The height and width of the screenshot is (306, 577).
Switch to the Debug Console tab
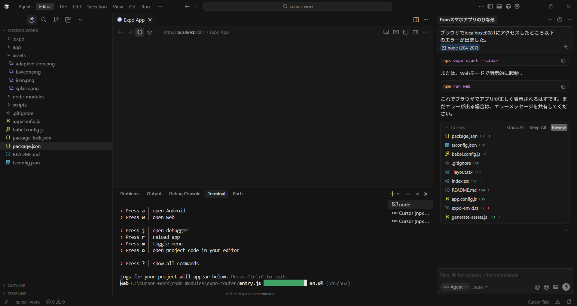[x=185, y=194]
